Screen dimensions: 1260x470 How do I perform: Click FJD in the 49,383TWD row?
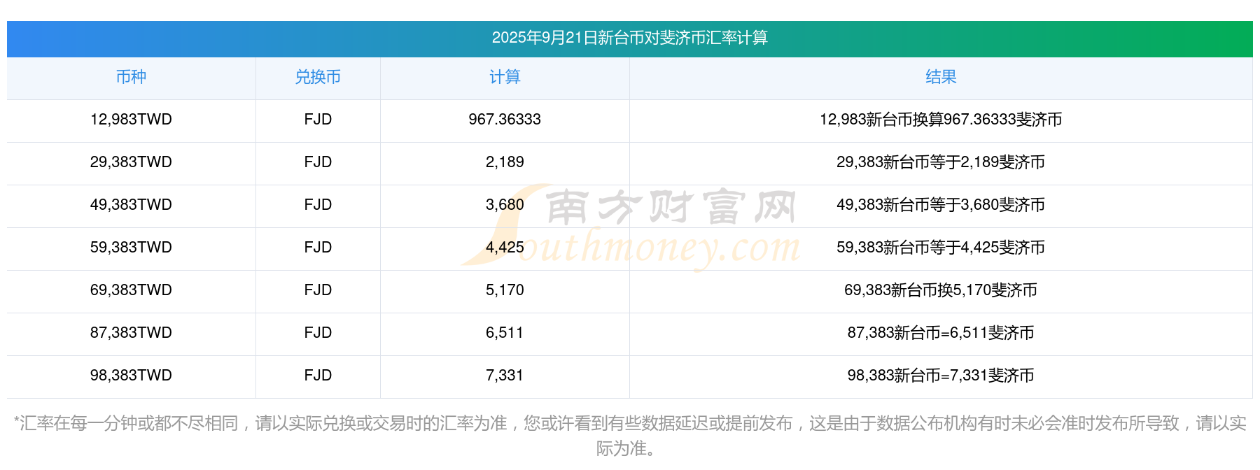(318, 205)
